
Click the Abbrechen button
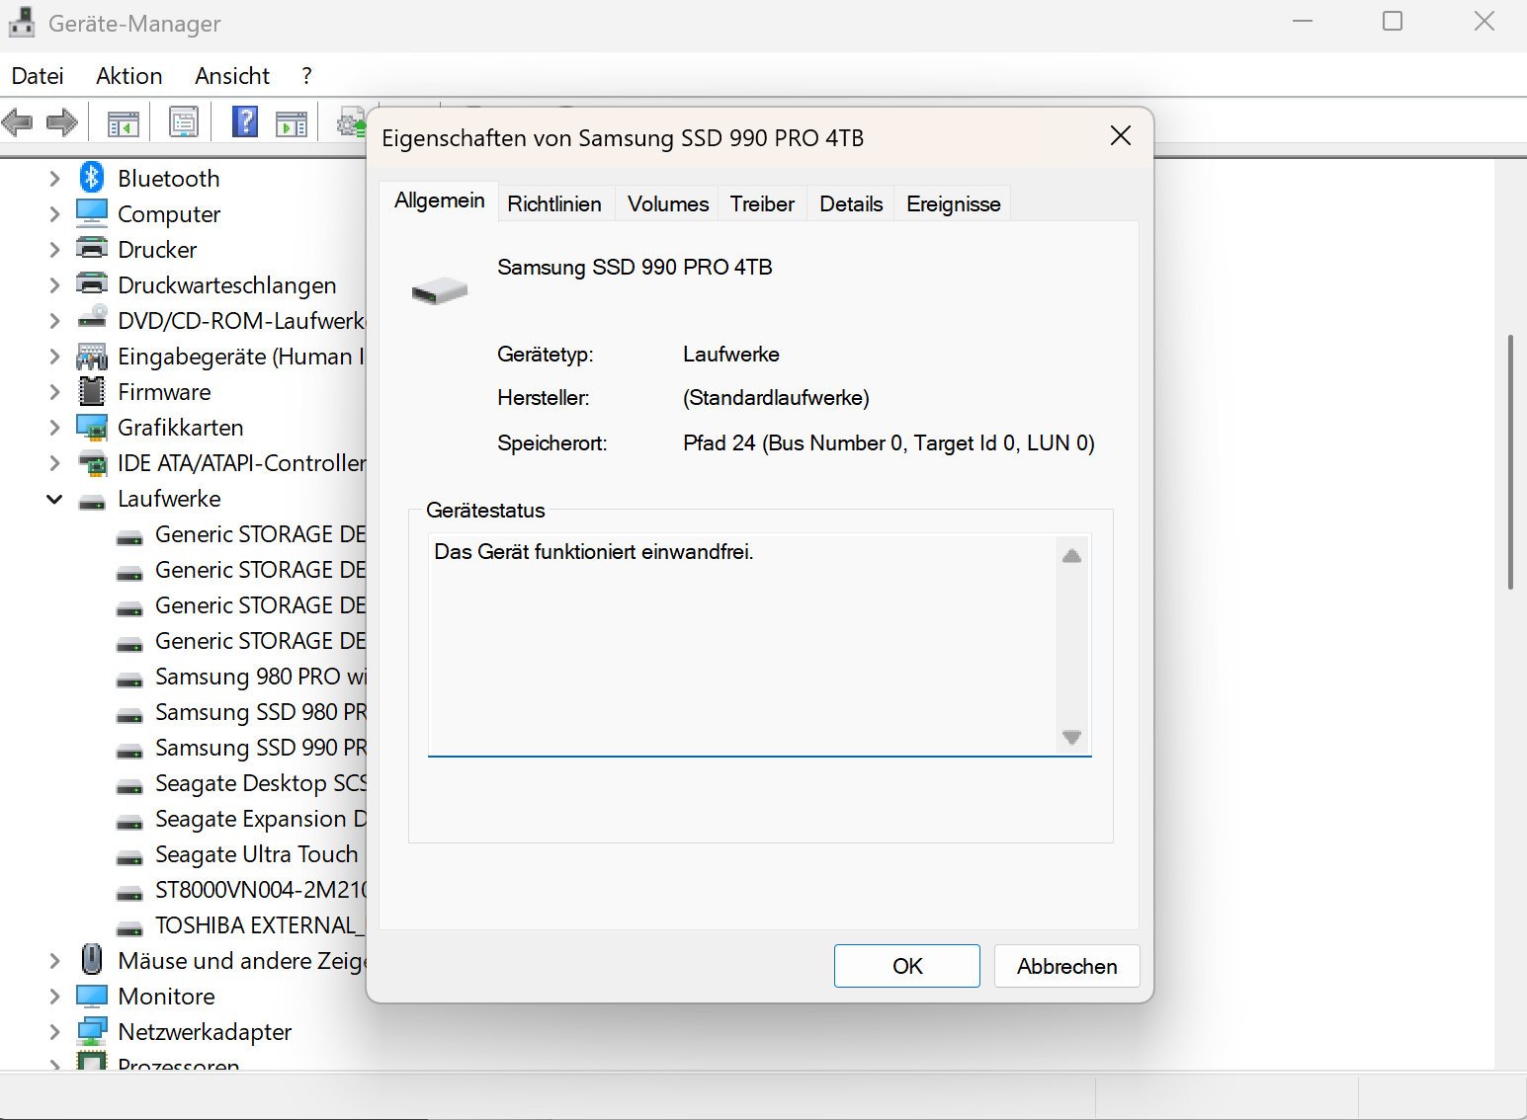click(x=1067, y=966)
